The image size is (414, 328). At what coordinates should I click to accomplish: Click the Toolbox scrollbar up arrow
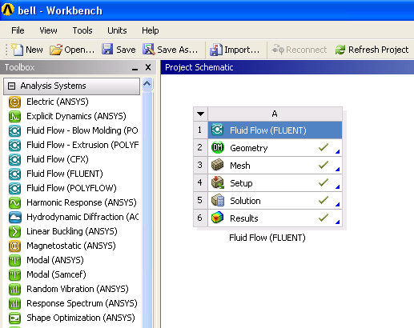[147, 84]
